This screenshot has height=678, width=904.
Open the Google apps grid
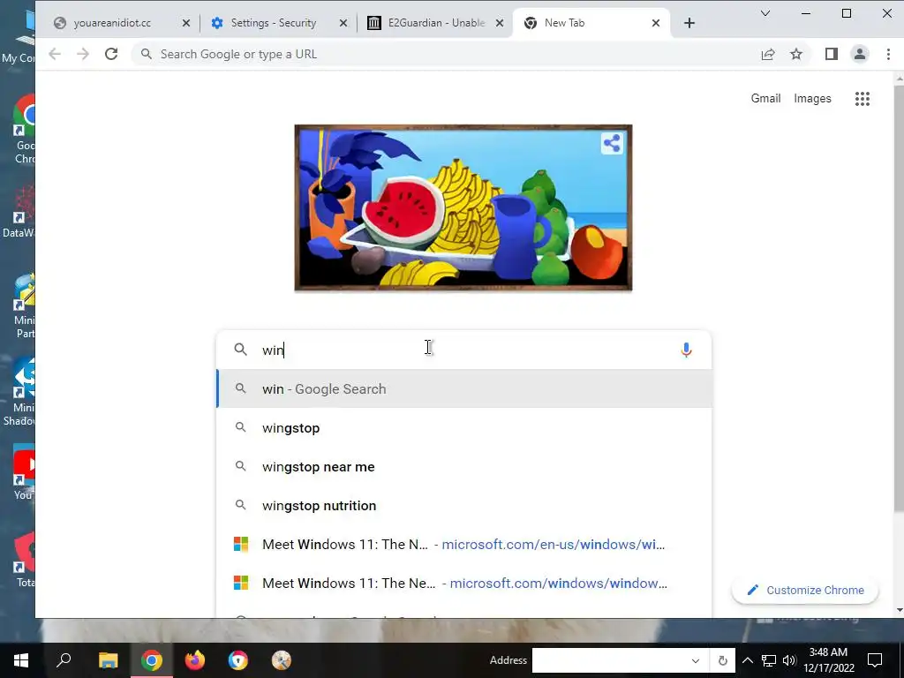pyautogui.click(x=862, y=99)
